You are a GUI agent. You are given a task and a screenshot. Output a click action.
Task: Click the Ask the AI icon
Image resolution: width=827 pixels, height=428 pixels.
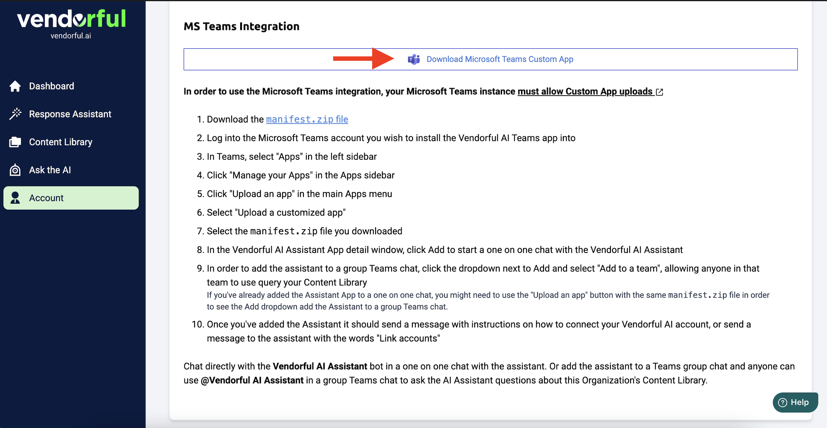click(15, 170)
